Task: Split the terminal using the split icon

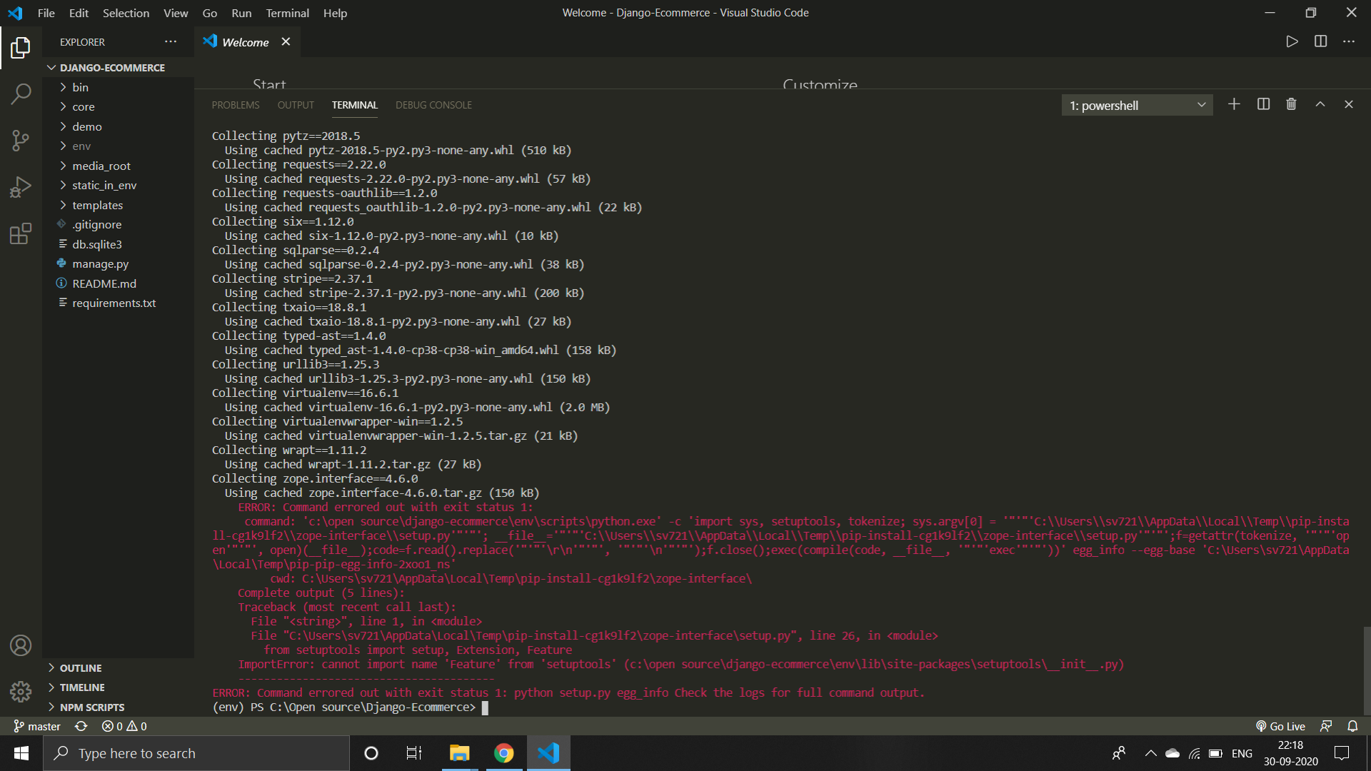Action: [1263, 104]
